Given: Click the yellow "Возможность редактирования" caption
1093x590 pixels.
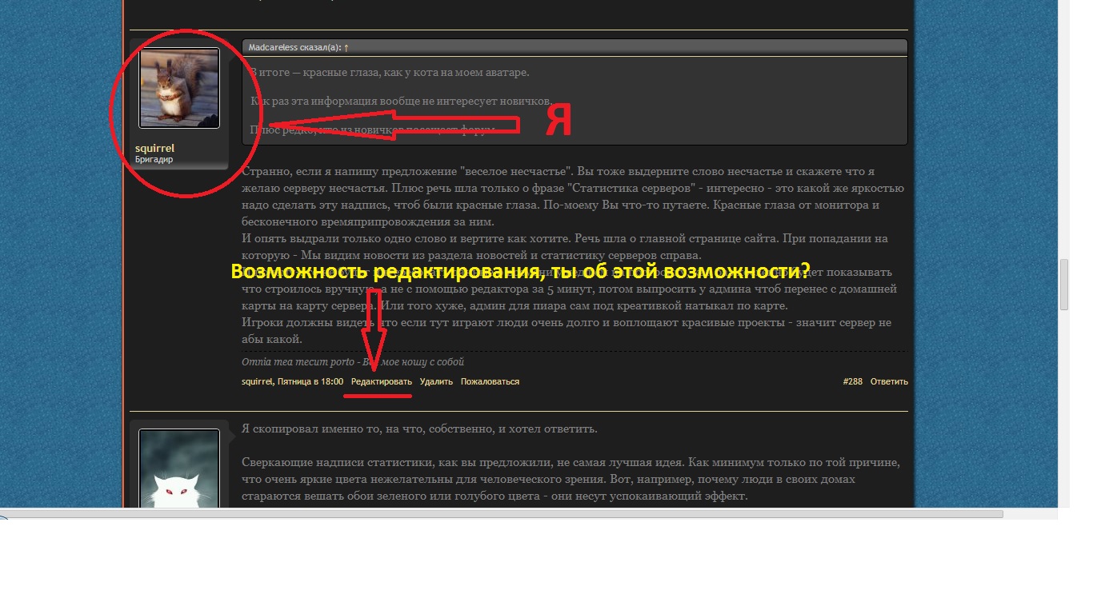Looking at the screenshot, I should coord(520,271).
